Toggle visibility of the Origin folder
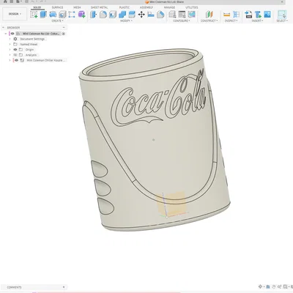The height and width of the screenshot is (293, 293). point(15,50)
